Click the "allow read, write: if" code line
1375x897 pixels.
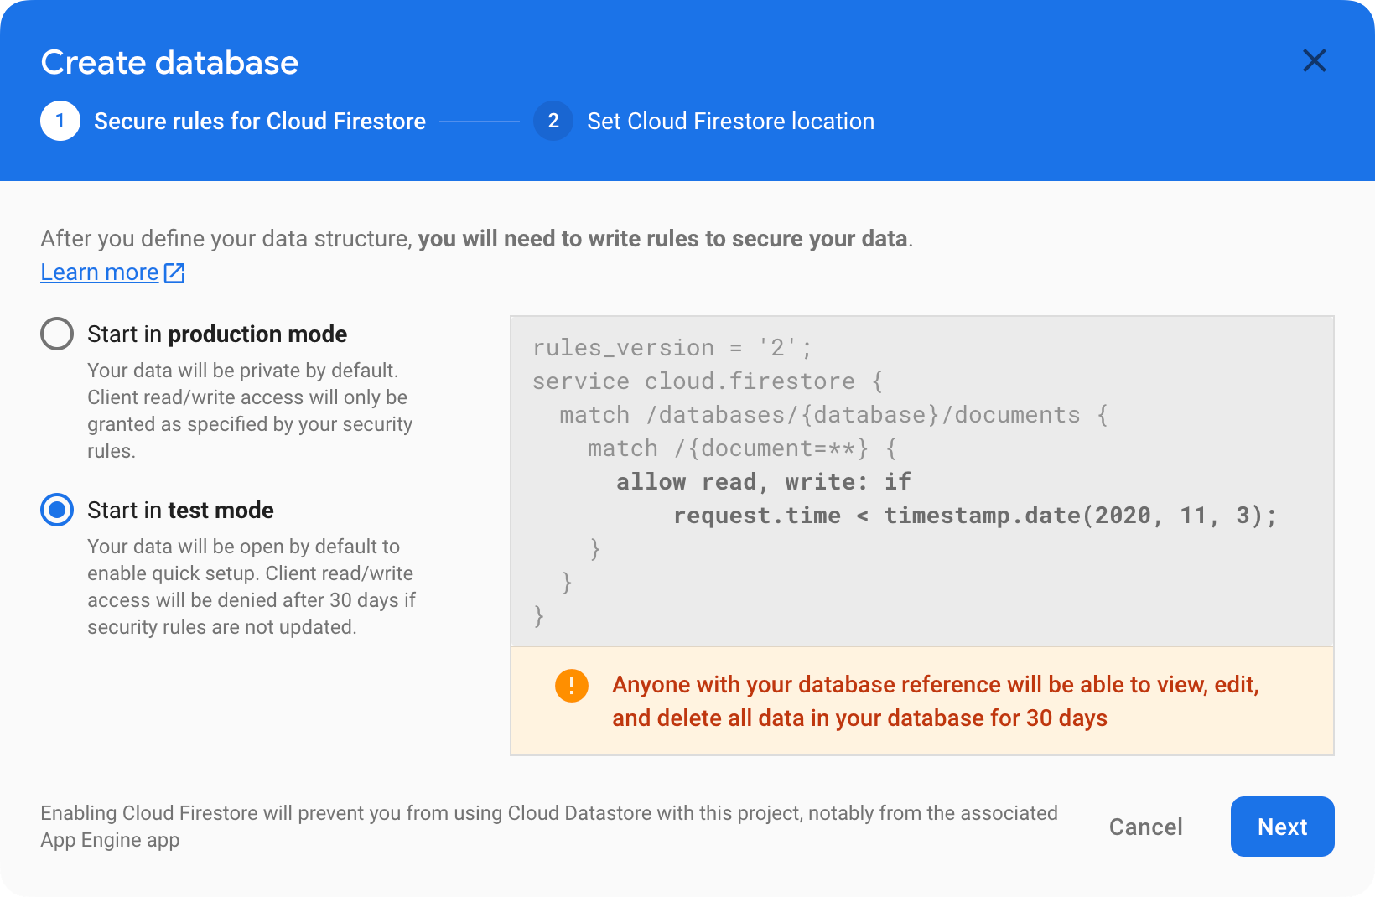coord(763,481)
